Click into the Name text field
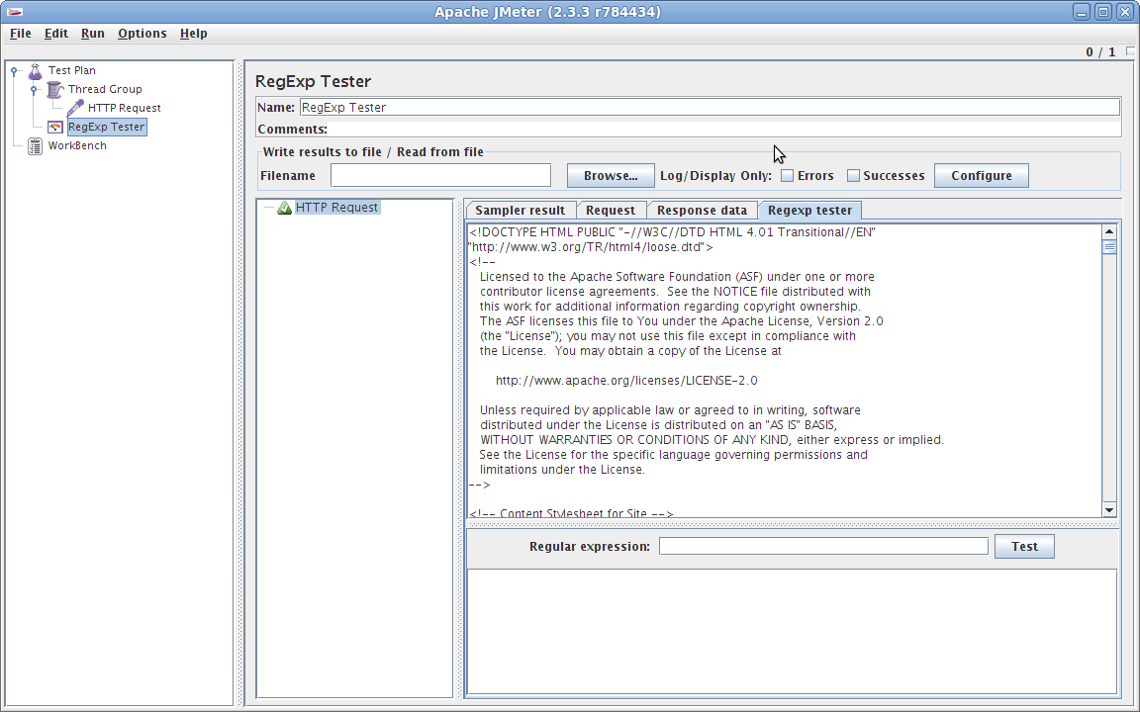The image size is (1140, 712). 710,108
